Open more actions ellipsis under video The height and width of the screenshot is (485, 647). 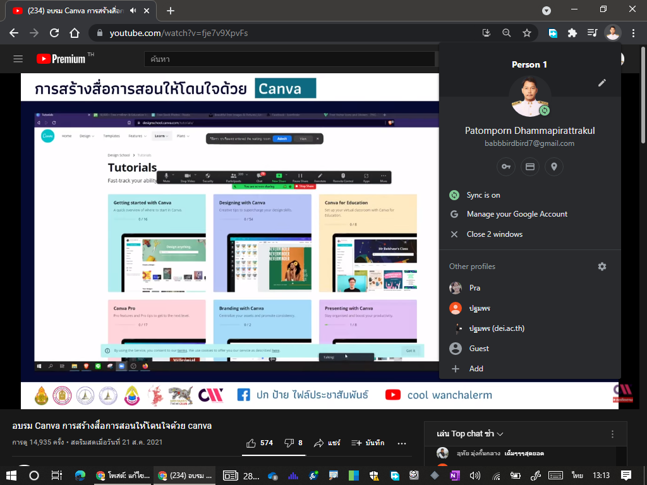tap(401, 443)
